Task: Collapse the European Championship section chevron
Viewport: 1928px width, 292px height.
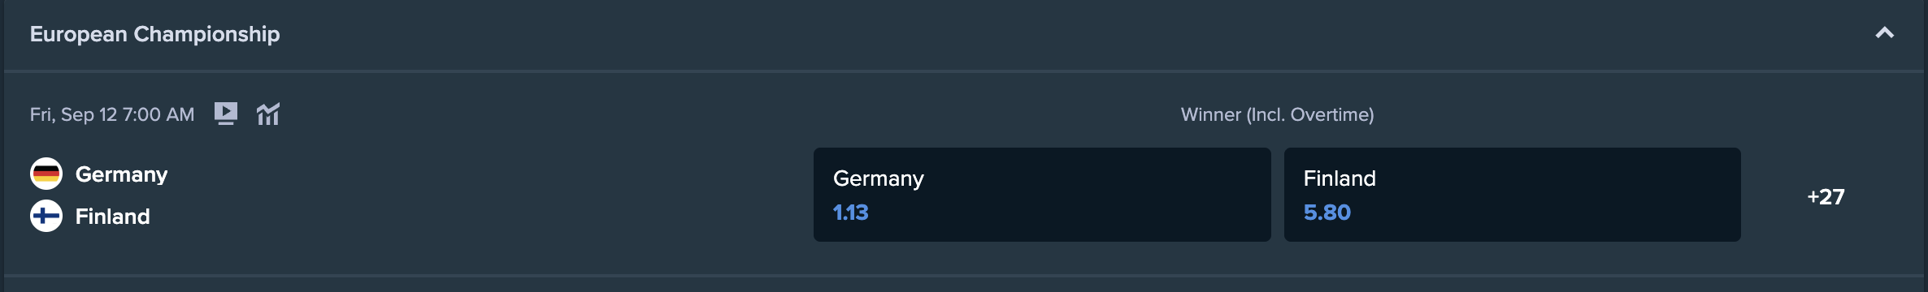Action: pyautogui.click(x=1884, y=33)
